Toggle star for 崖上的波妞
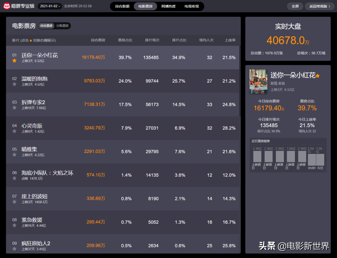 [14, 202]
